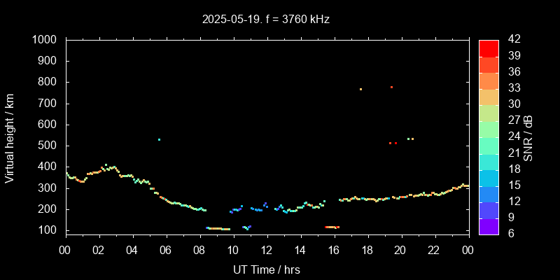This screenshot has width=560, height=280.
Task: Select the violet 6–9 dB colorbar swatch
Action: point(489,225)
